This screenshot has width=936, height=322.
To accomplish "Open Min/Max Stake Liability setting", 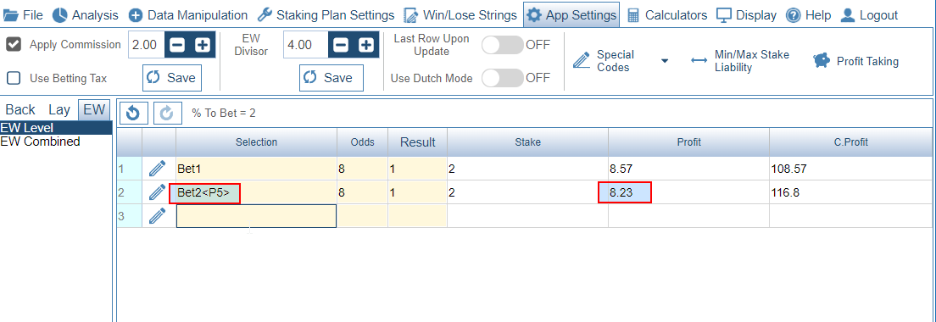I will point(739,61).
